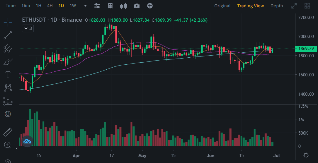Toggle fullscreen chart mode
Viewport: 318px width, 163px height.
pyautogui.click(x=294, y=6)
